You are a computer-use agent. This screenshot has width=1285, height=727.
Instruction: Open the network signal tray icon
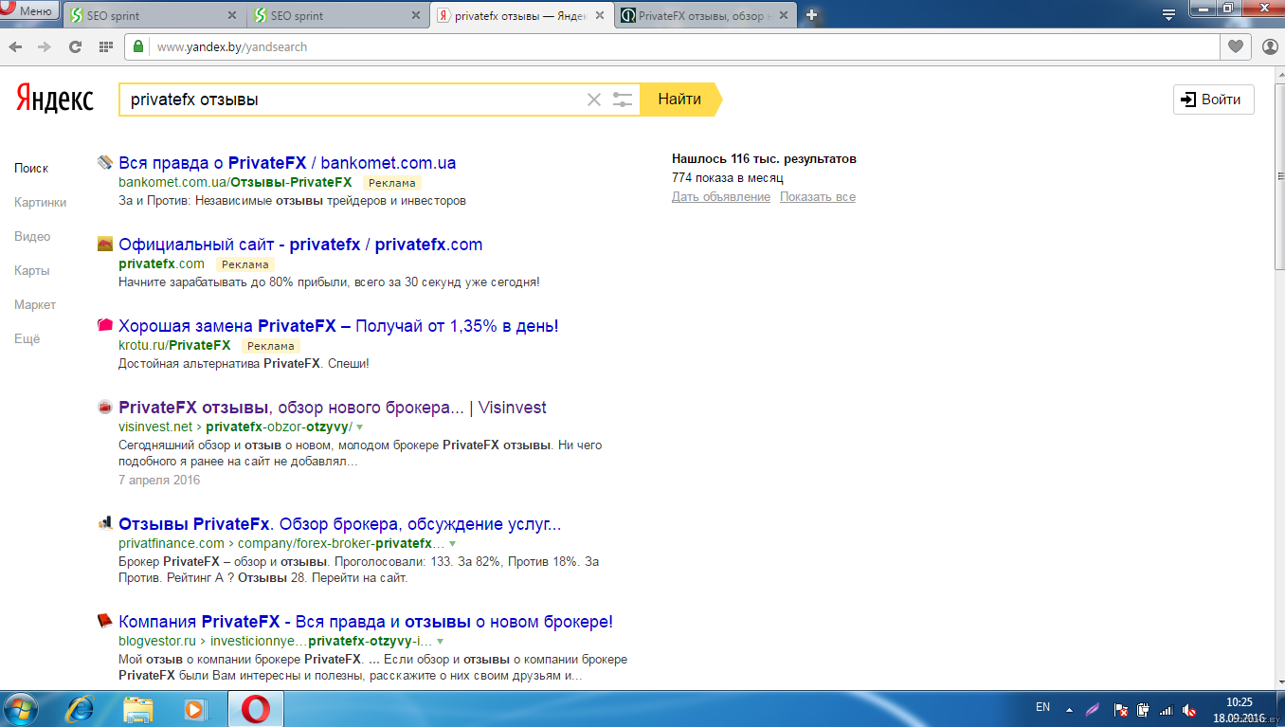(1166, 709)
